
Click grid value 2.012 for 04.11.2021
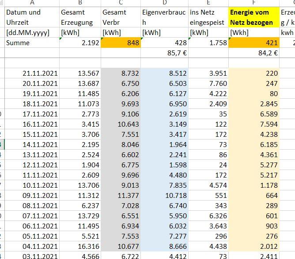pyautogui.click(x=254, y=246)
